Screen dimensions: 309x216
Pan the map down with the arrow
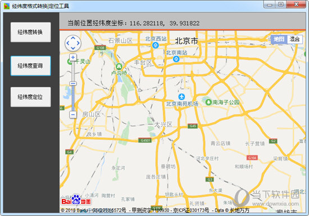pos(73,48)
